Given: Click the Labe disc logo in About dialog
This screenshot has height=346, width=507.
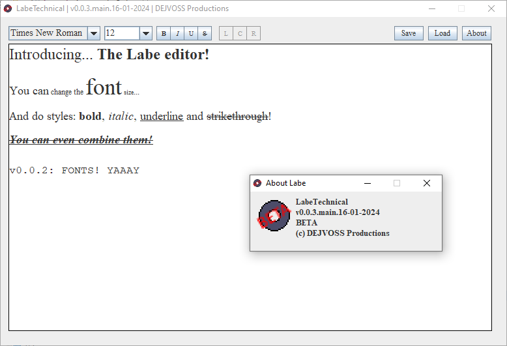Looking at the screenshot, I should point(274,216).
